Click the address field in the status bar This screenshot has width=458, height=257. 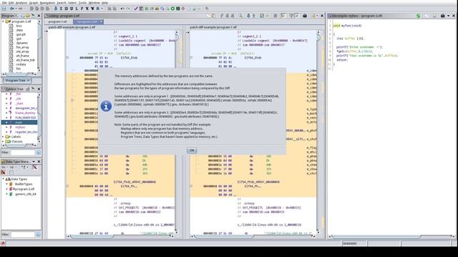pyautogui.click(x=354, y=243)
